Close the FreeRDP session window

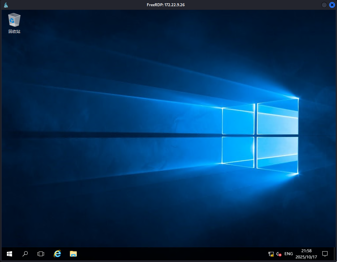(332, 5)
